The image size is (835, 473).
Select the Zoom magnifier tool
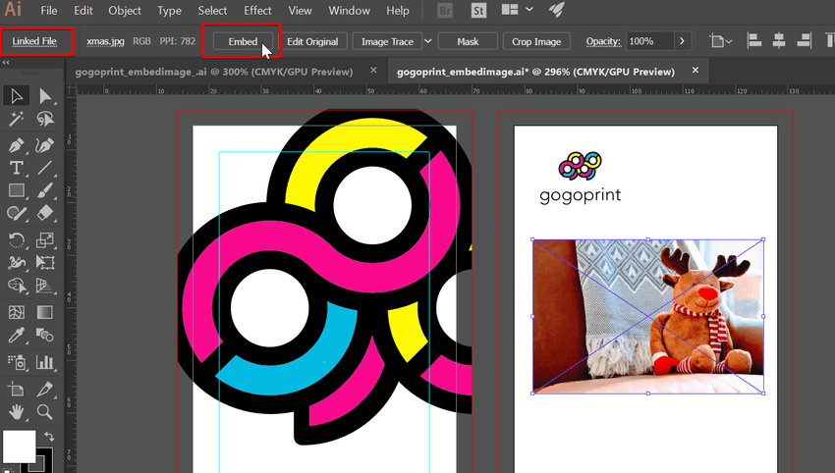click(x=45, y=411)
